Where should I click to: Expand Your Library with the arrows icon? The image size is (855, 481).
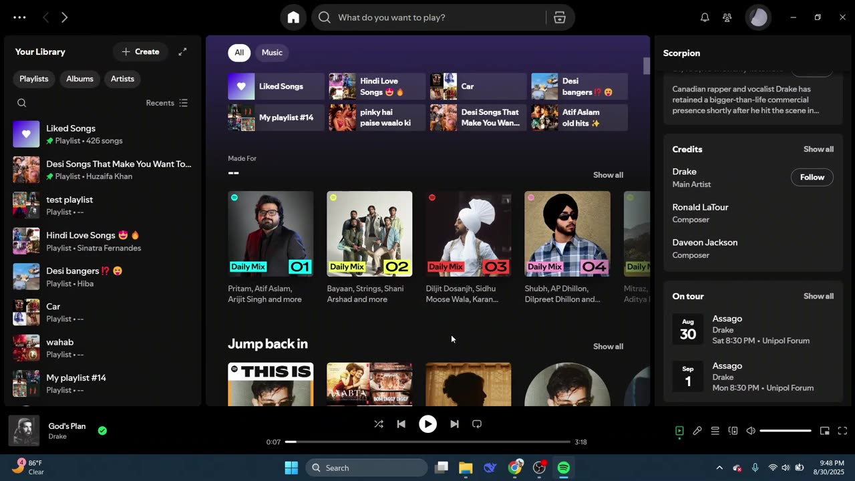click(182, 51)
